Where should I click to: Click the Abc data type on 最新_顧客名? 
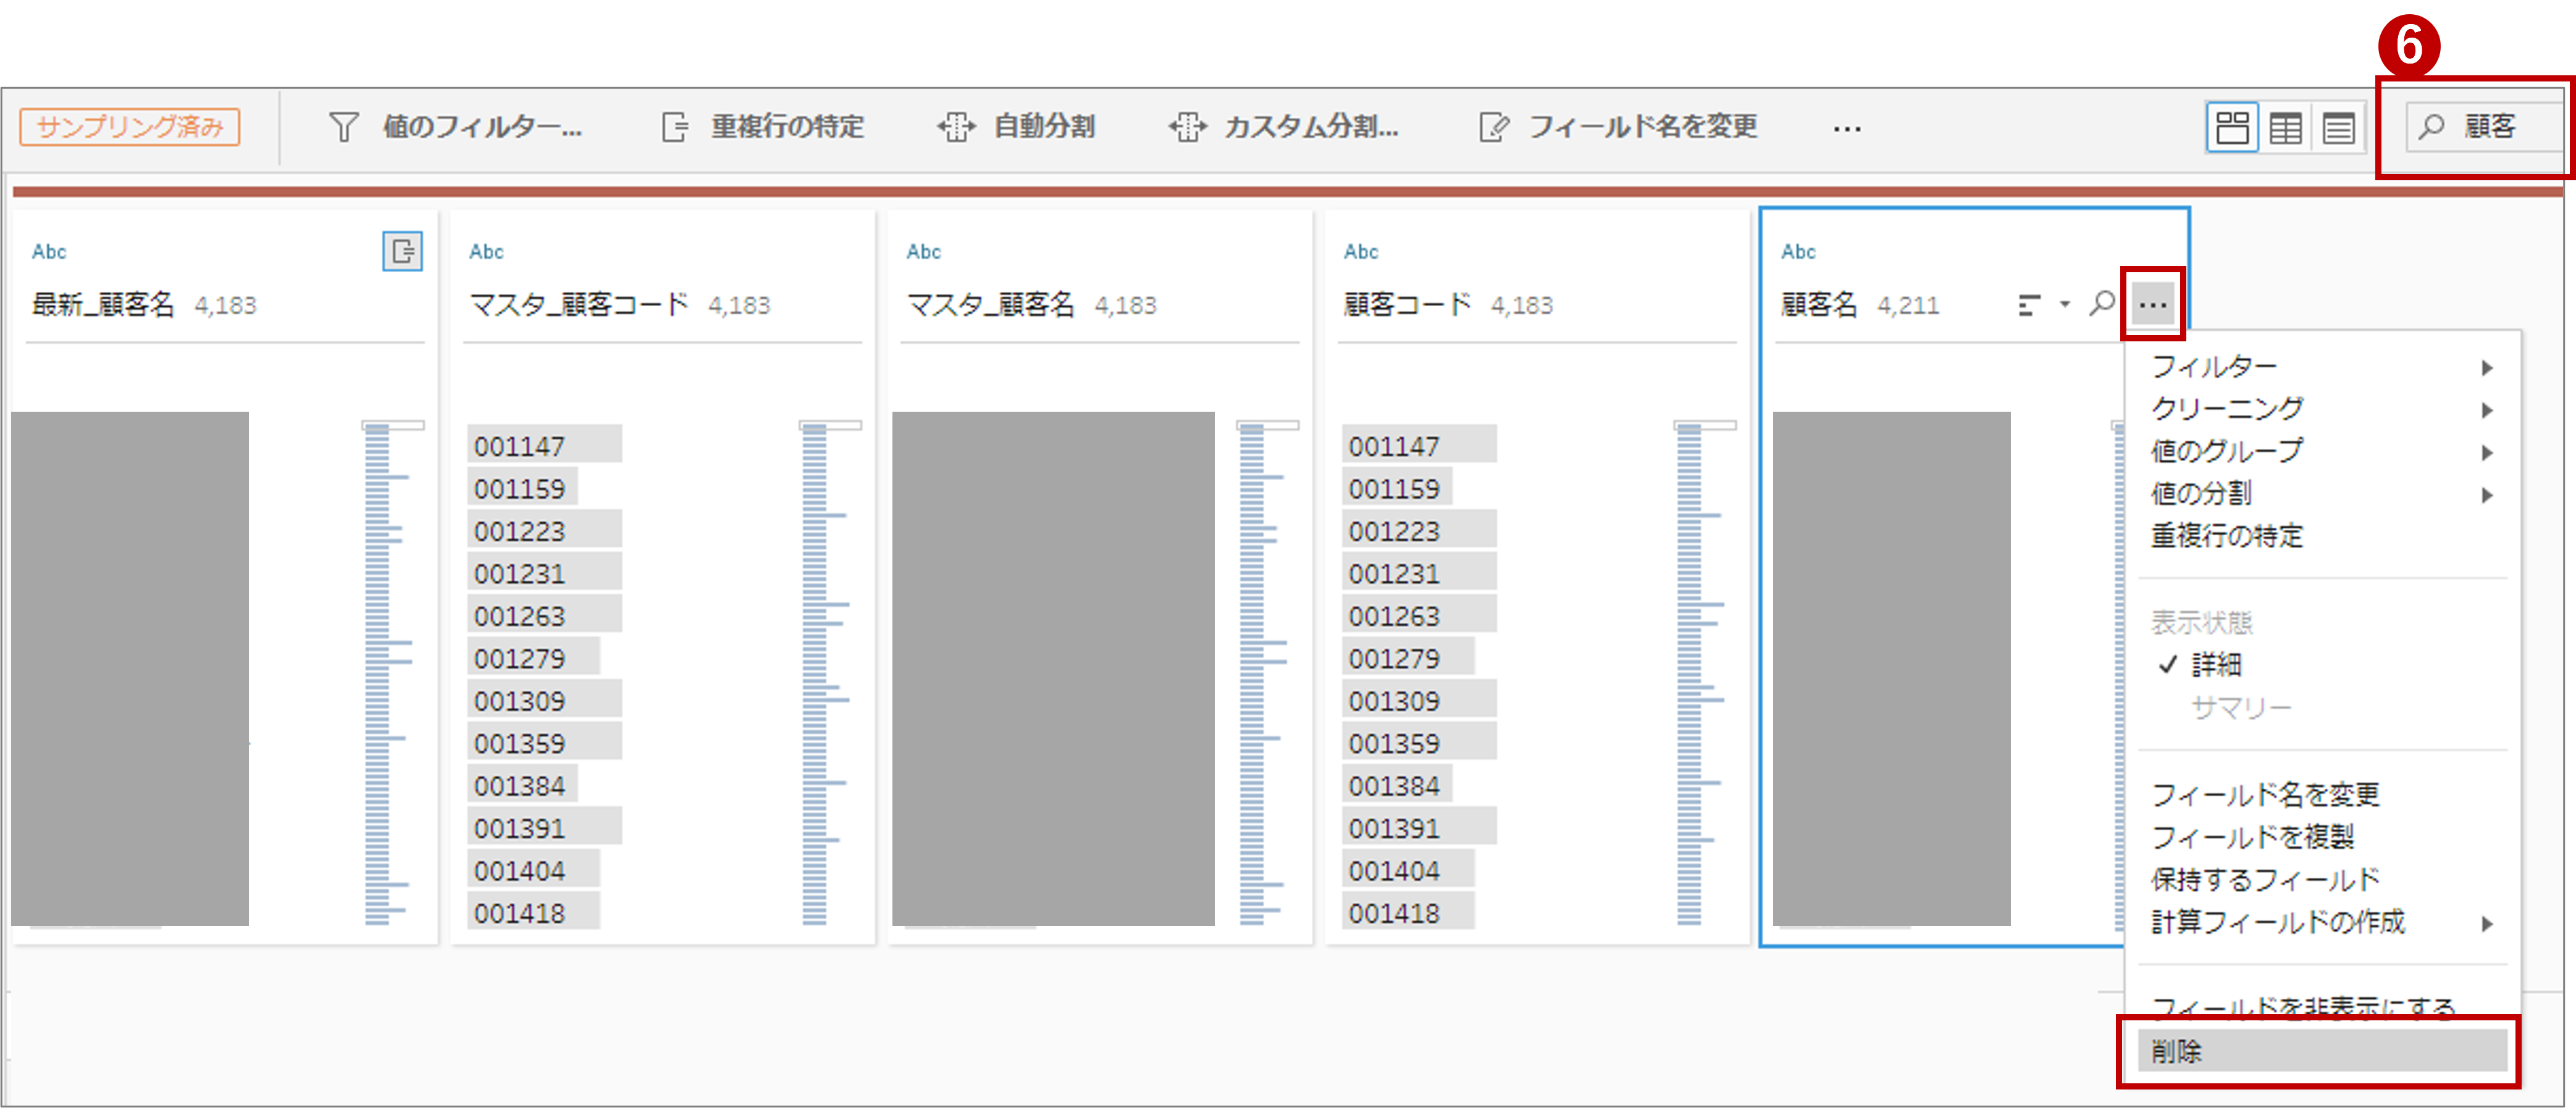(49, 252)
